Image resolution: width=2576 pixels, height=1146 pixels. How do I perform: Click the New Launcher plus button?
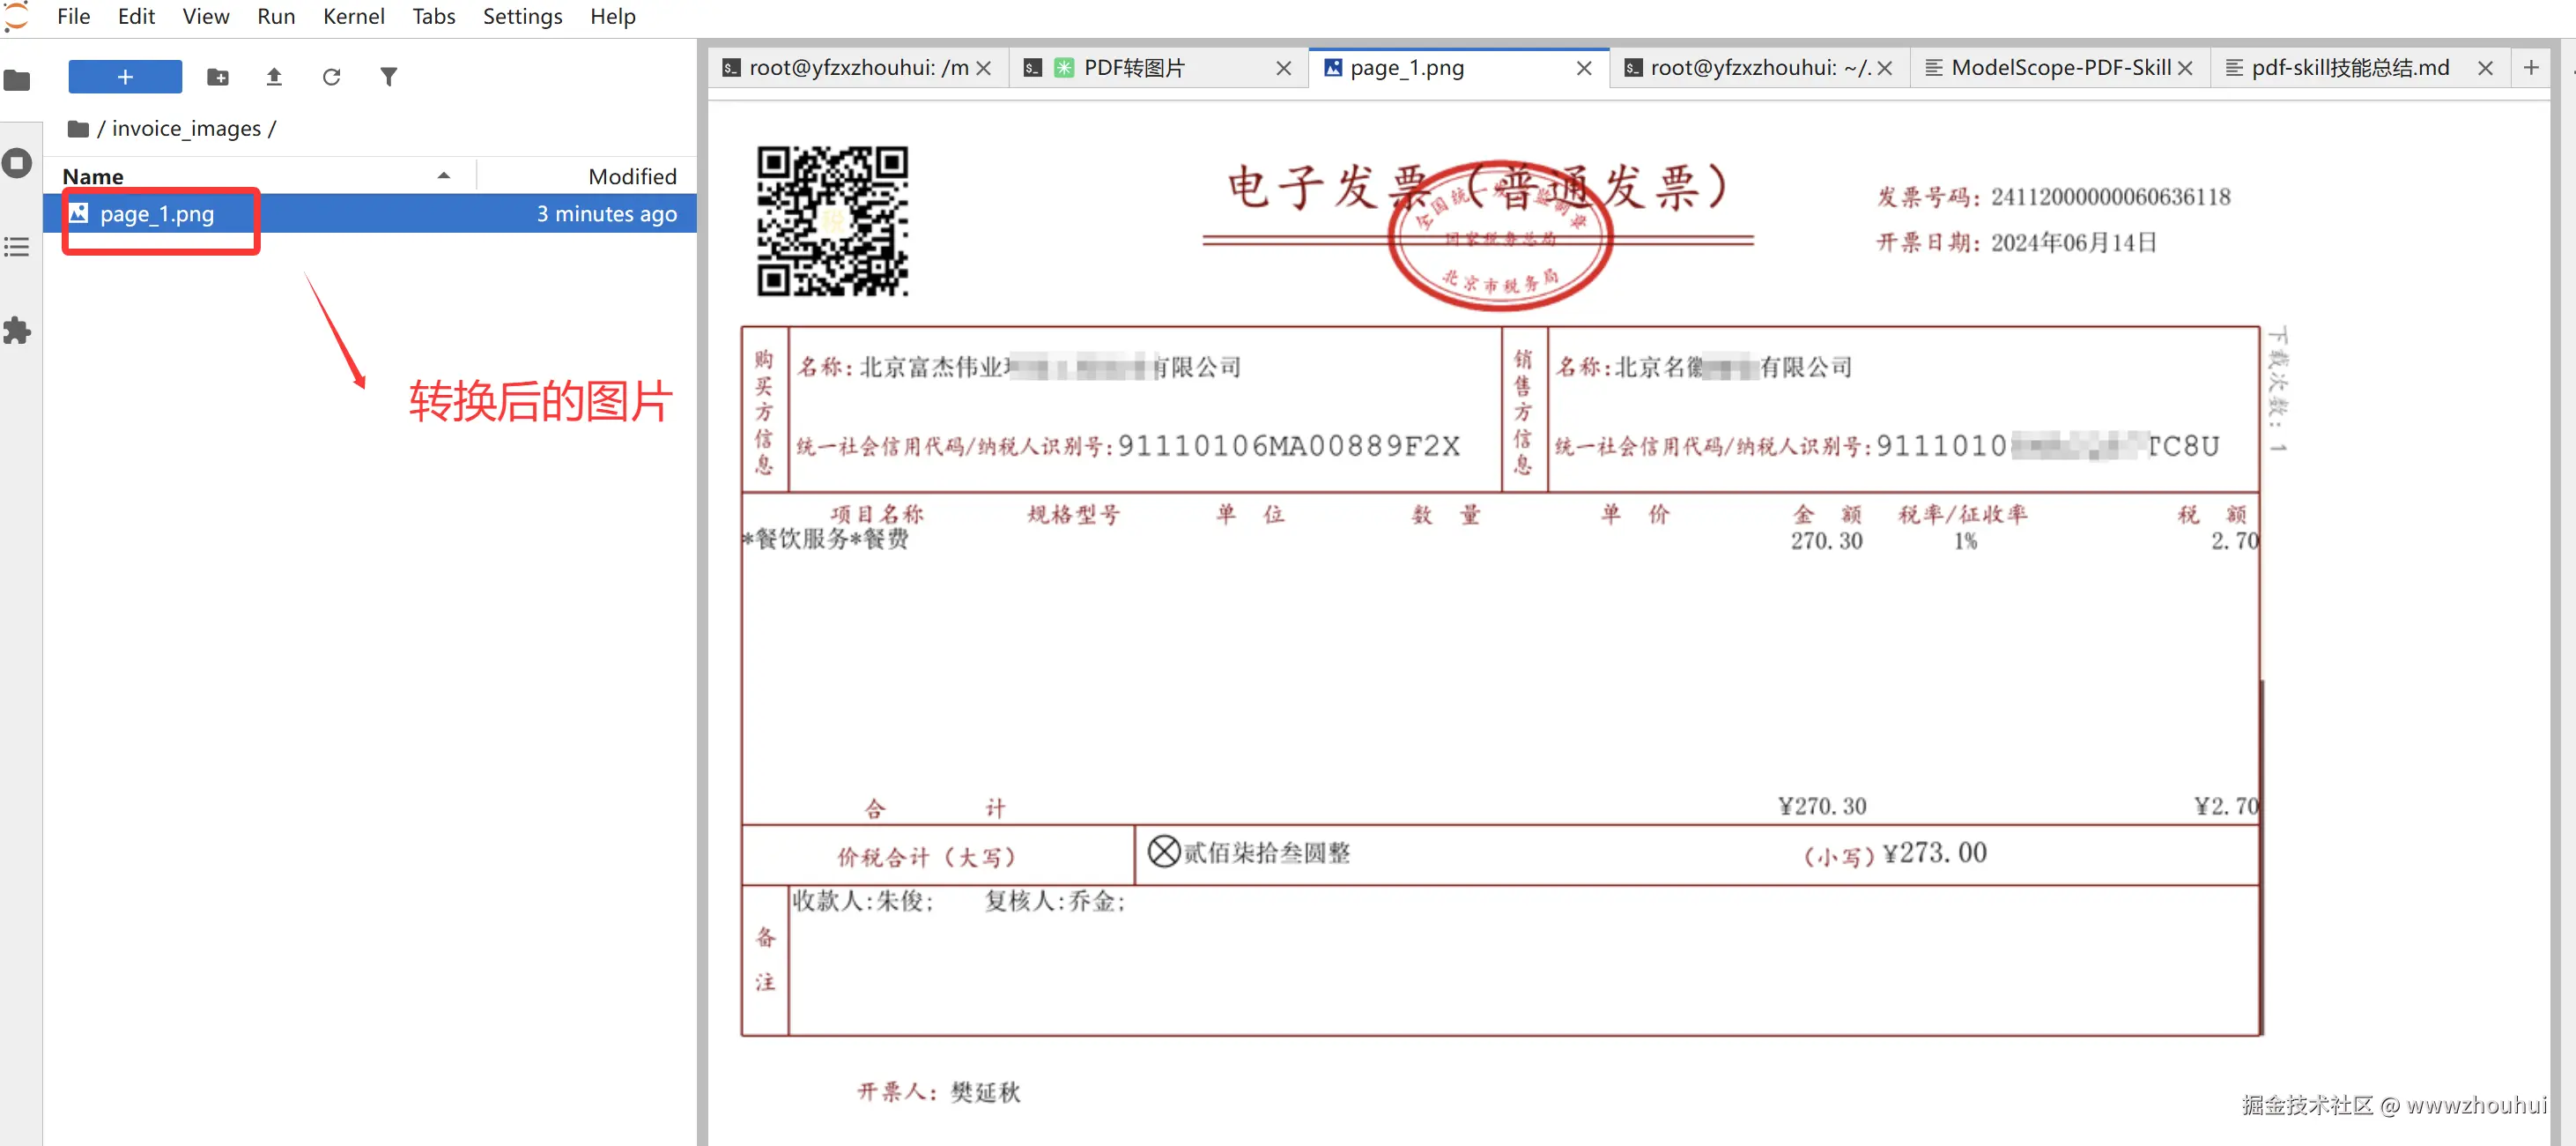tap(125, 77)
